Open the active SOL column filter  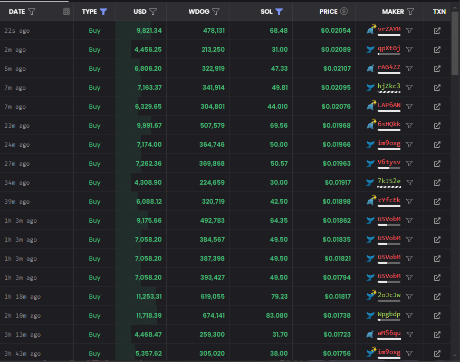coord(279,12)
